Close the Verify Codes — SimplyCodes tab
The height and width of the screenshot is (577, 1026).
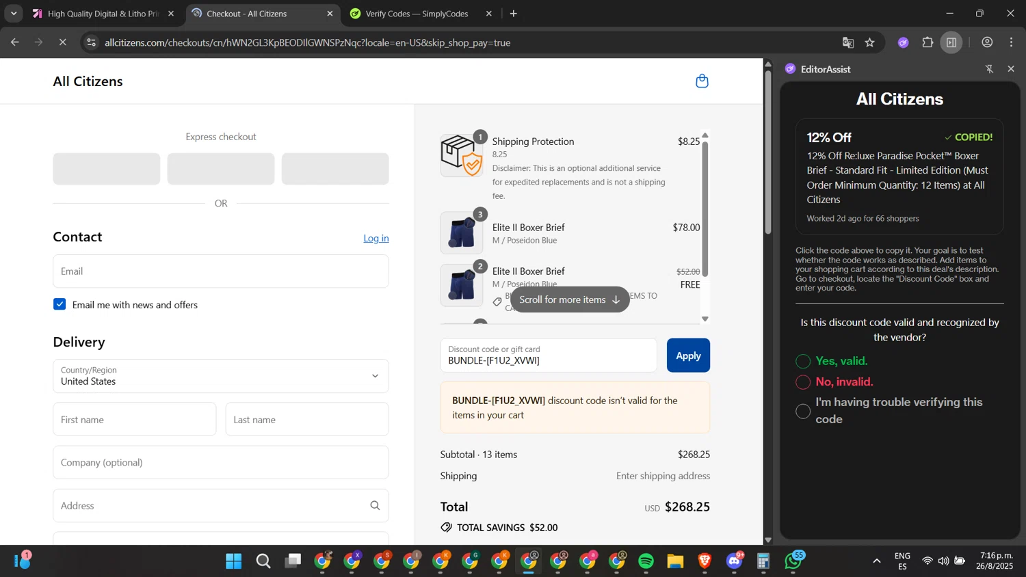(x=488, y=14)
